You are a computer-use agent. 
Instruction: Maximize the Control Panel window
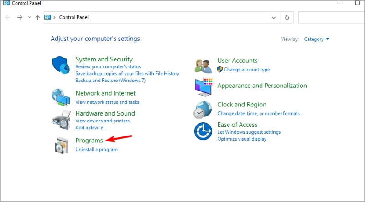[x=357, y=3]
